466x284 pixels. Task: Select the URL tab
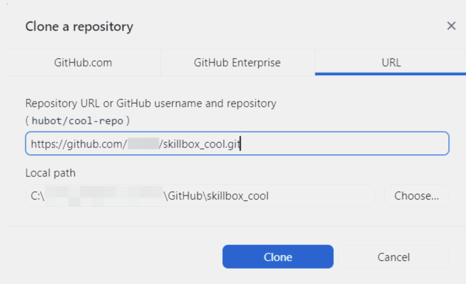coord(391,63)
